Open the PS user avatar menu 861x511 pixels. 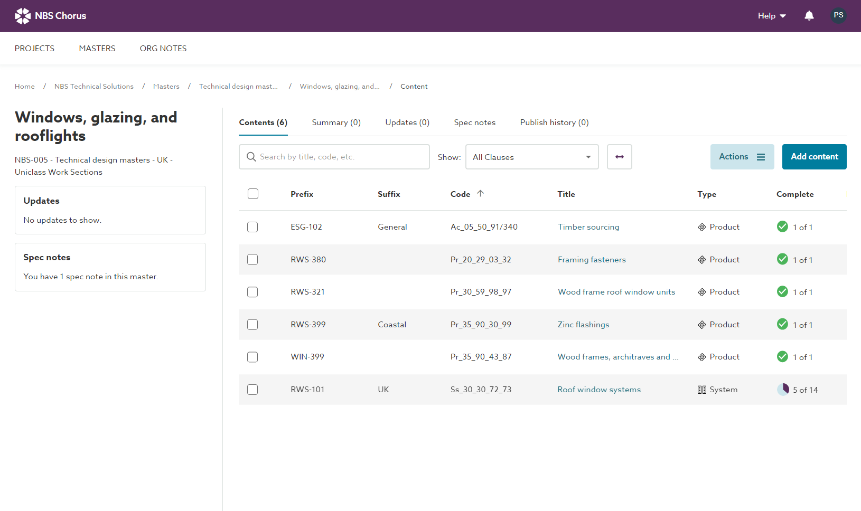point(838,15)
